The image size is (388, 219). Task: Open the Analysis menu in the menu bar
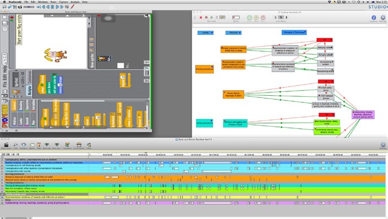tap(75, 2)
